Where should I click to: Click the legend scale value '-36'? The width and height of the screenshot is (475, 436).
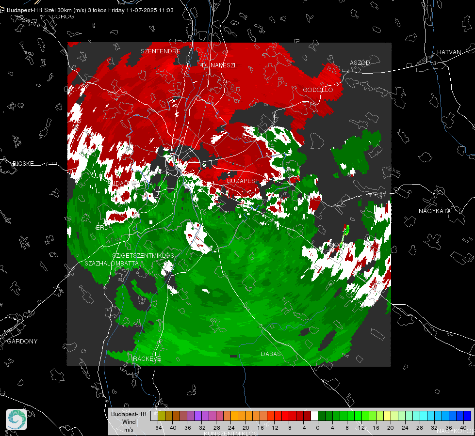click(x=187, y=428)
